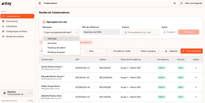Screen dimensions: 205x103
Task: Open actions menu for Eduarda Martins Souza
Action: click(196, 78)
